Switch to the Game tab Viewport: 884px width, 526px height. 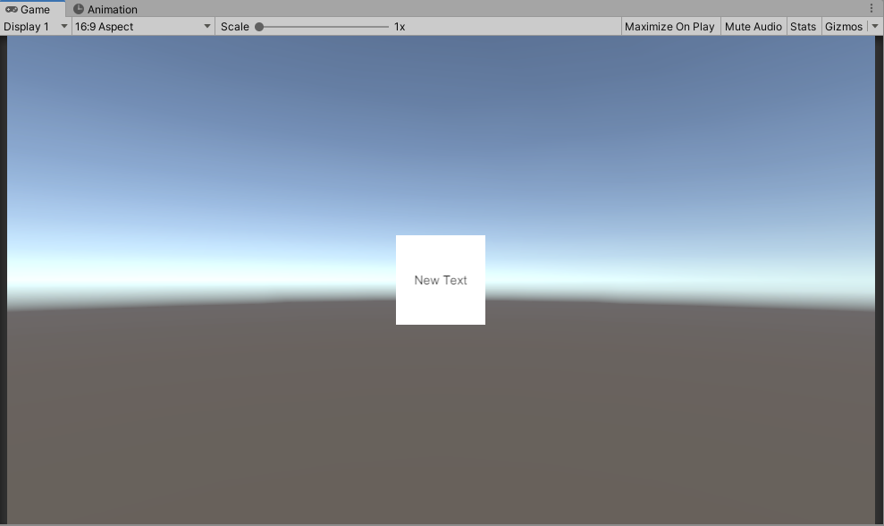(x=33, y=9)
